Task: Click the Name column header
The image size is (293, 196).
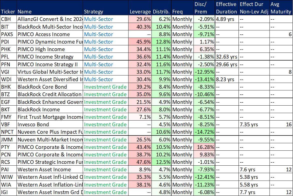Action: click(x=50, y=8)
